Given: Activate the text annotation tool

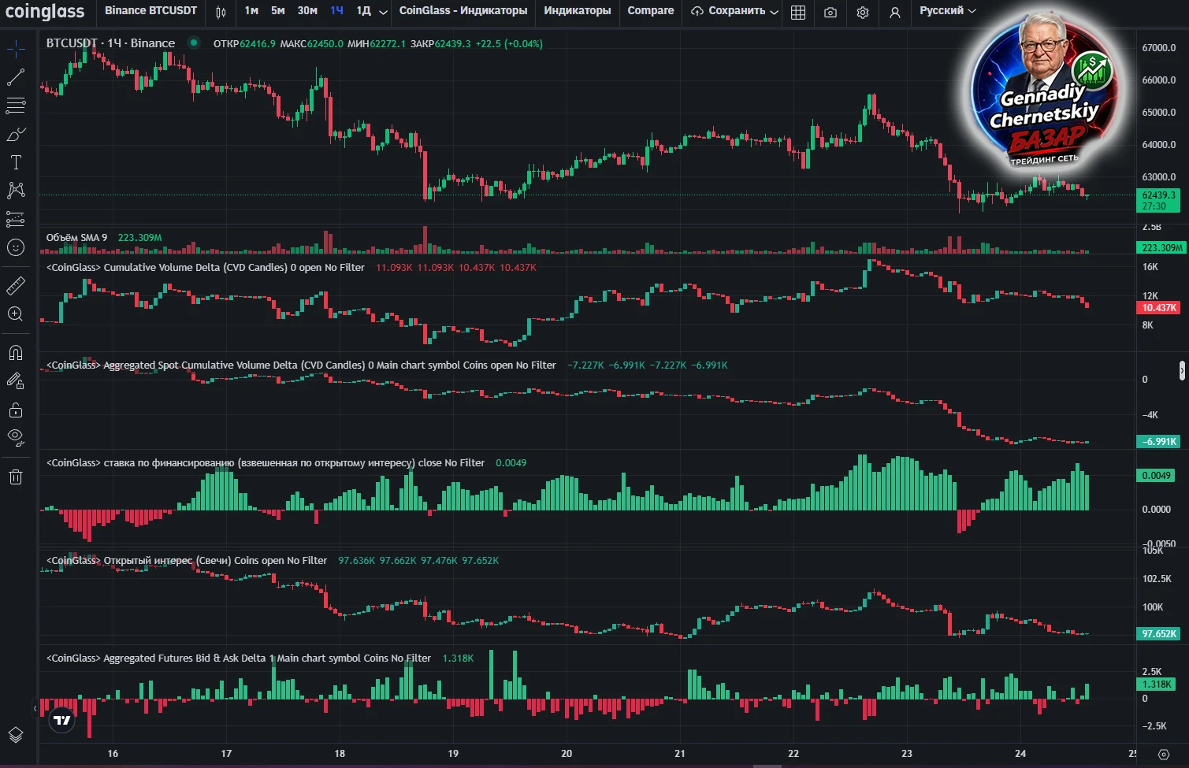Looking at the screenshot, I should pyautogui.click(x=16, y=163).
